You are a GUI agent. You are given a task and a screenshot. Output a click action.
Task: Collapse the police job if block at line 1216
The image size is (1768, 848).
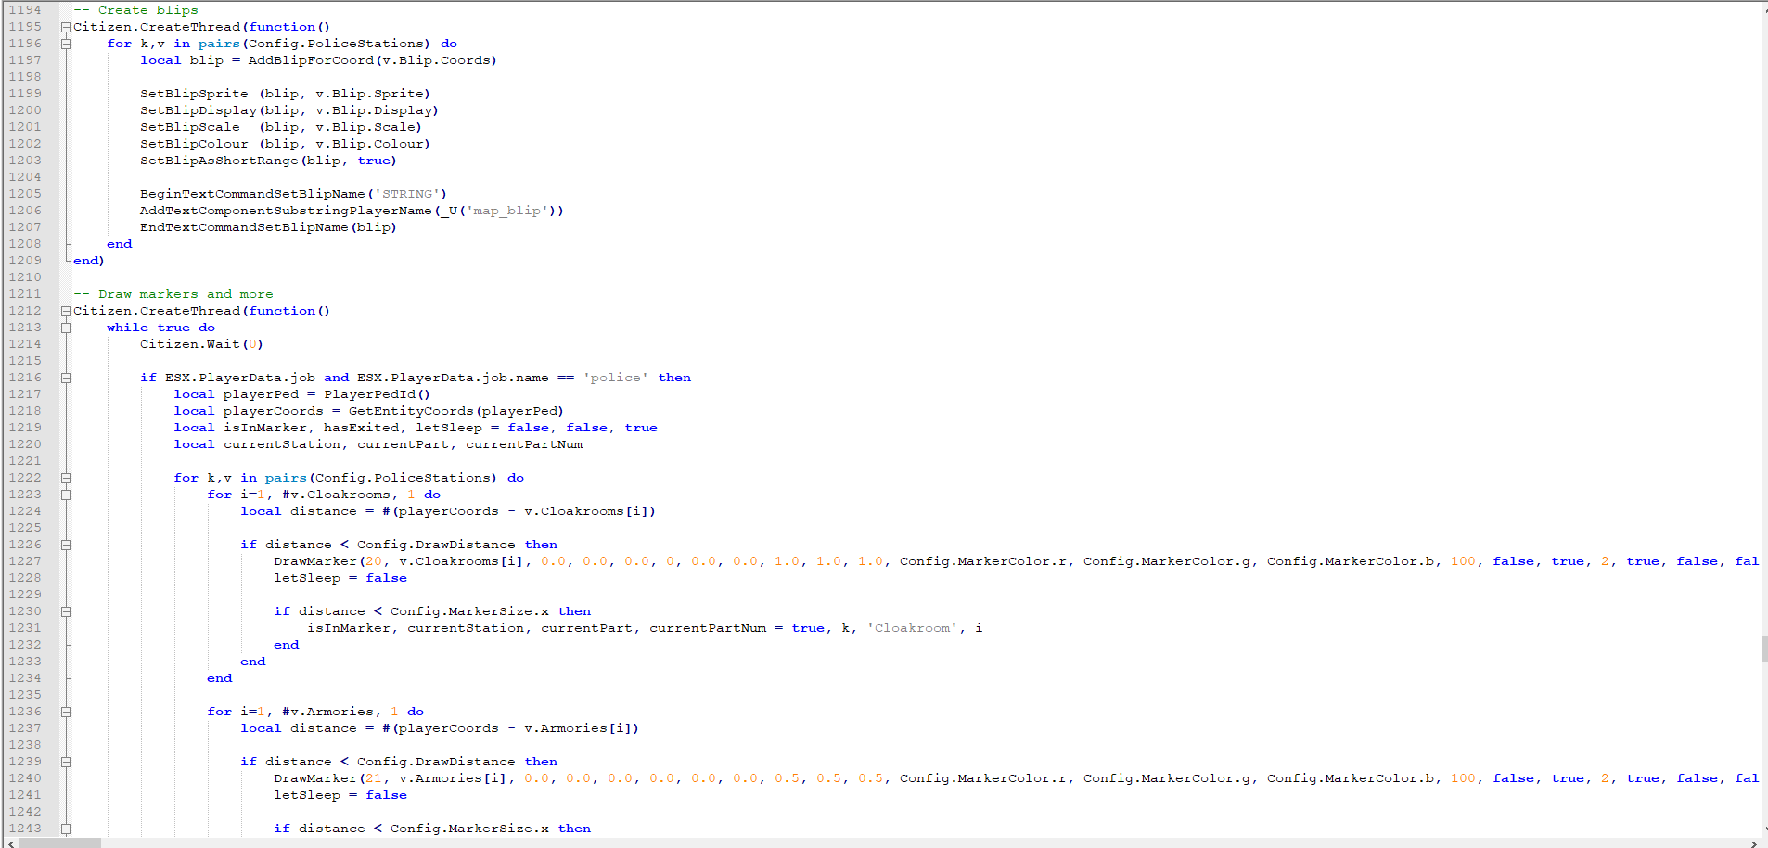pos(65,377)
